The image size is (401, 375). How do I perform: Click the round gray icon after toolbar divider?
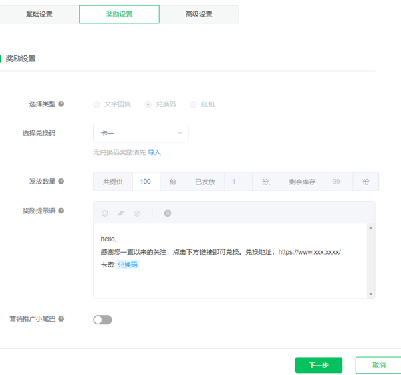(168, 213)
